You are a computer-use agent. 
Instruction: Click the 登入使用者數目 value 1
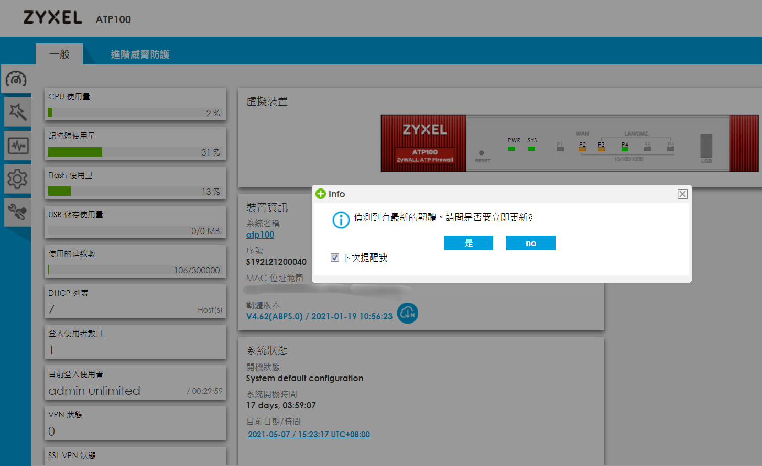(x=51, y=350)
